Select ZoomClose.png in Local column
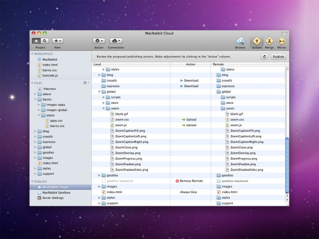Viewport: 319px width, 239px height. point(124,147)
